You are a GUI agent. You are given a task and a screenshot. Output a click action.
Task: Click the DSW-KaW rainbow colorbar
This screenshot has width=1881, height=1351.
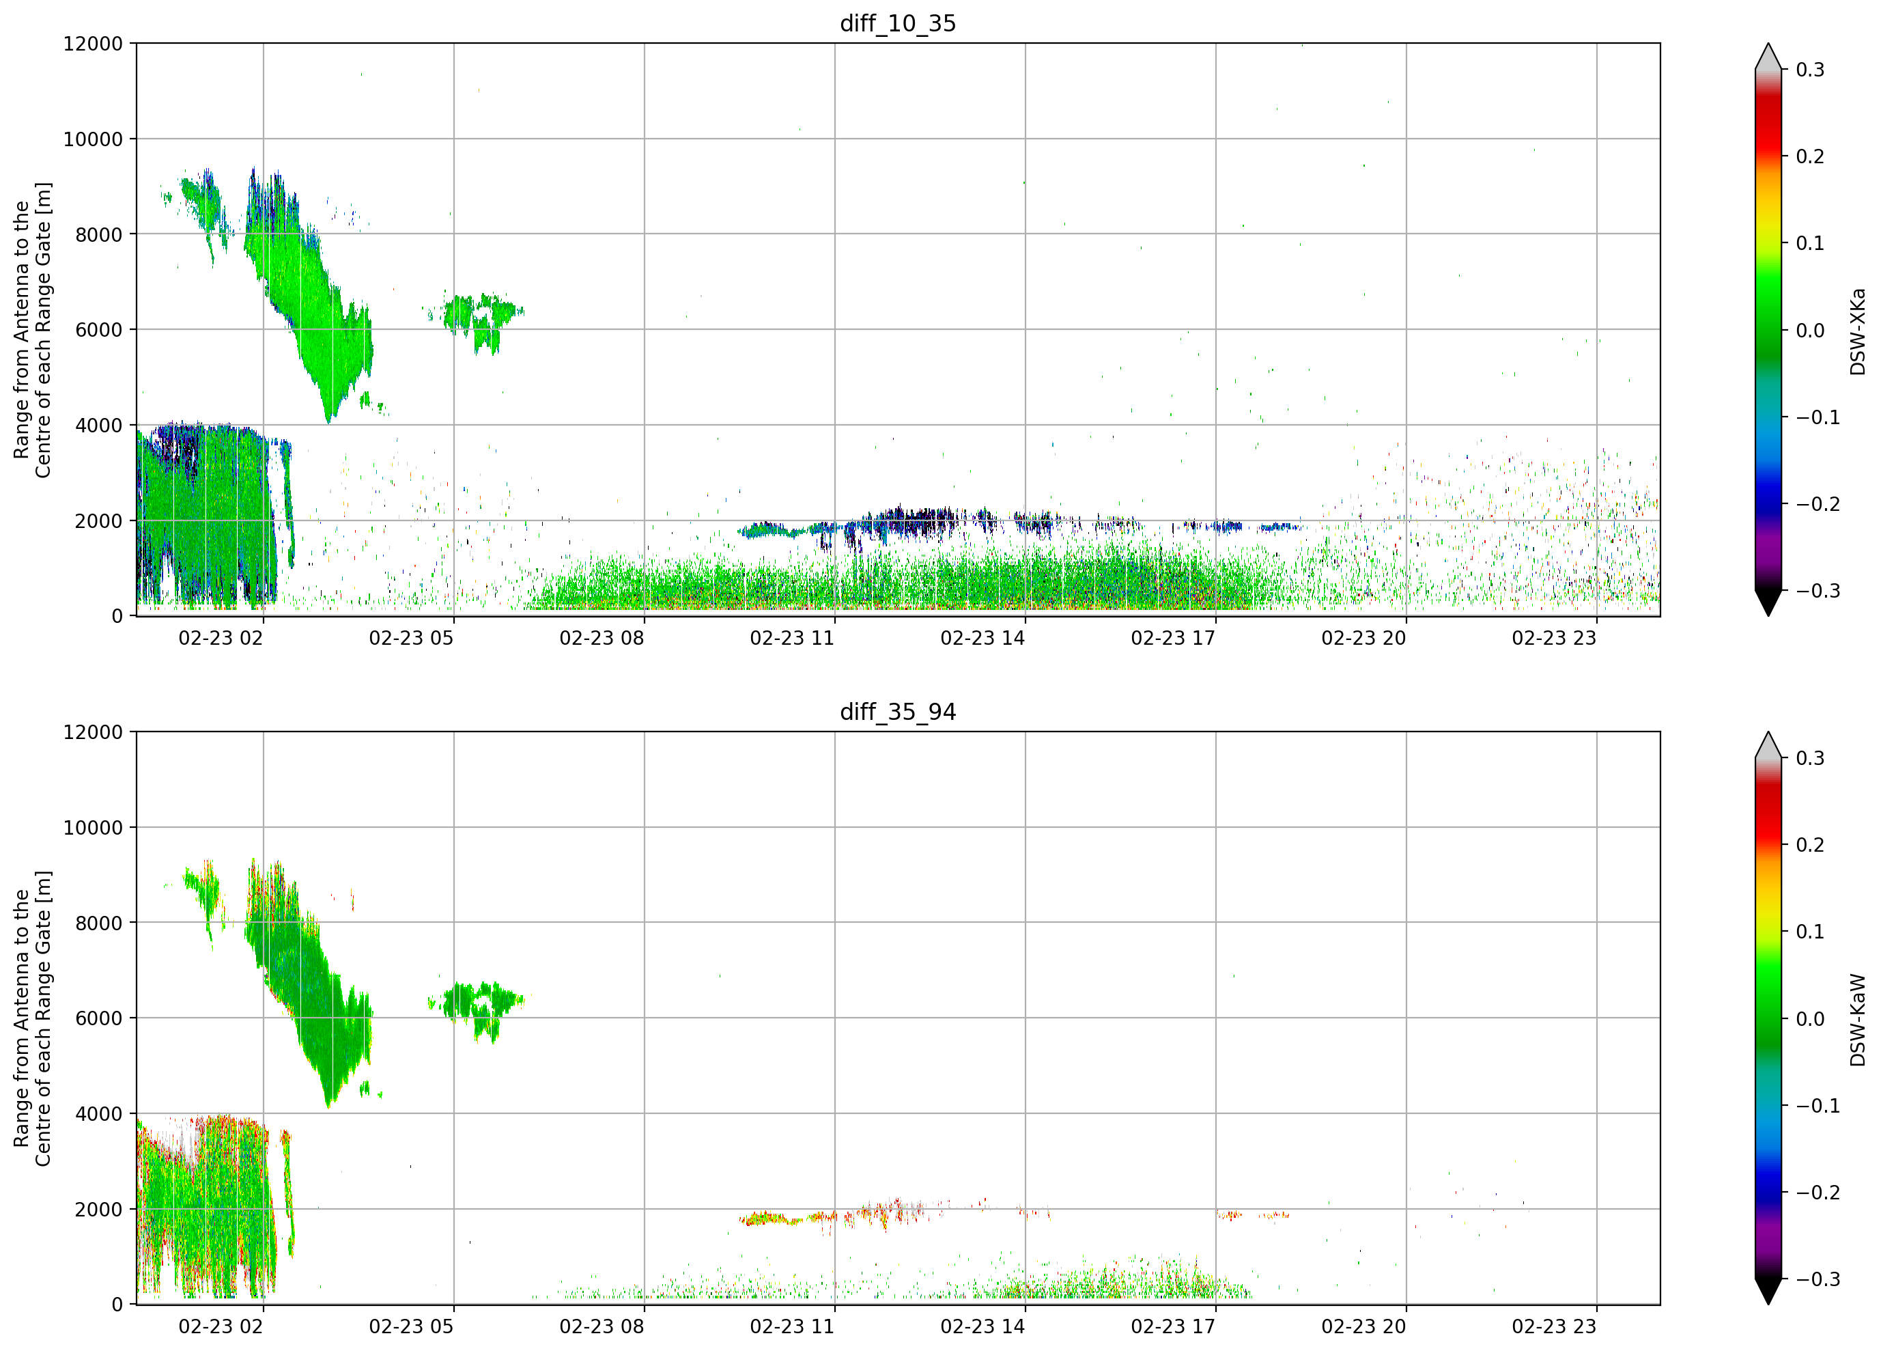pyautogui.click(x=1768, y=1018)
